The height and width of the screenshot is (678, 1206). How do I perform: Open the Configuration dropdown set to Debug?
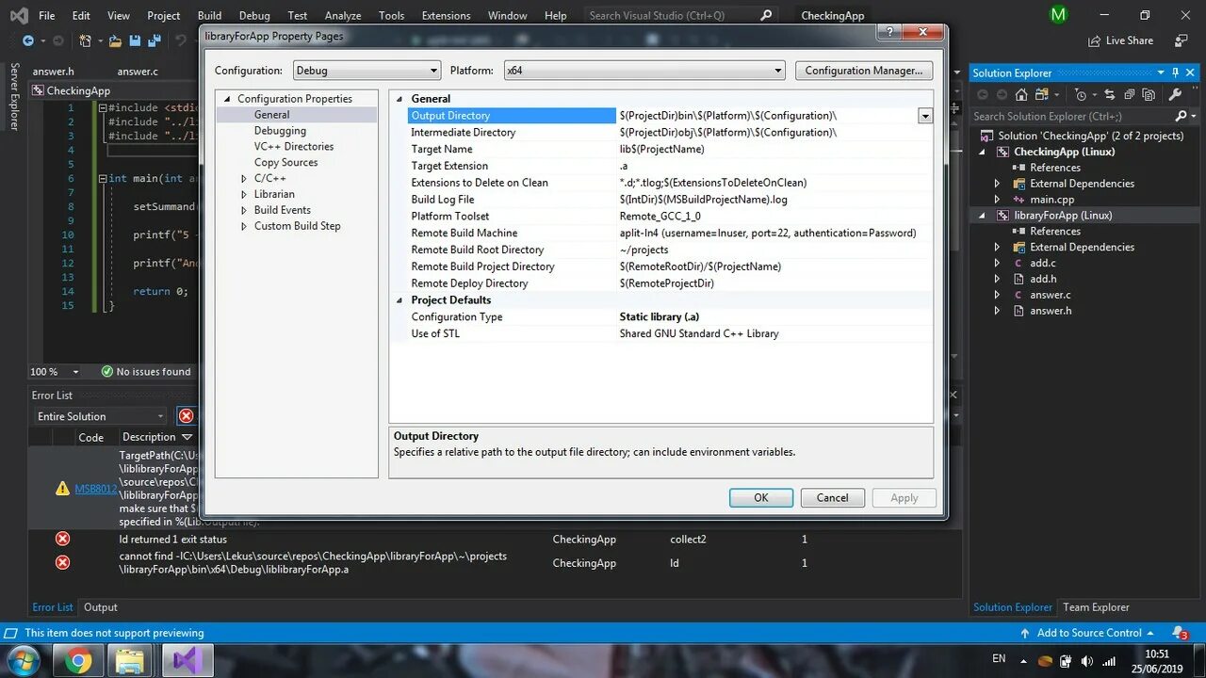point(367,71)
